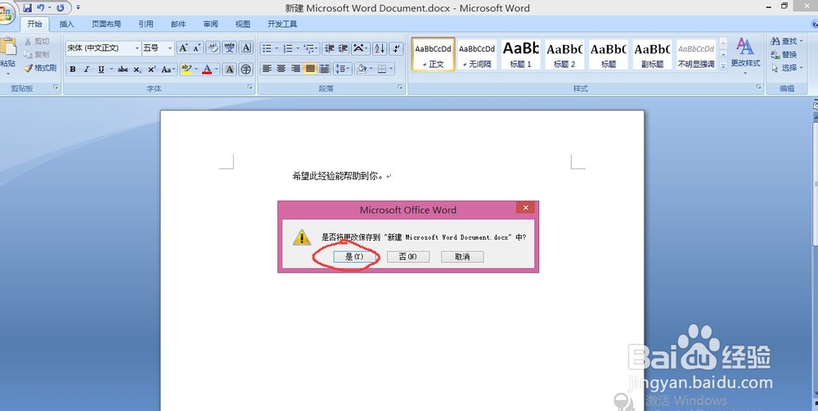Screen dimensions: 818x411
Task: Click the shading paint bucket button
Action: [361, 69]
